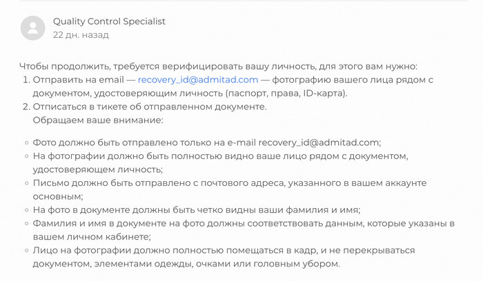Click the "22 дн. назад" timestamp

(x=81, y=35)
